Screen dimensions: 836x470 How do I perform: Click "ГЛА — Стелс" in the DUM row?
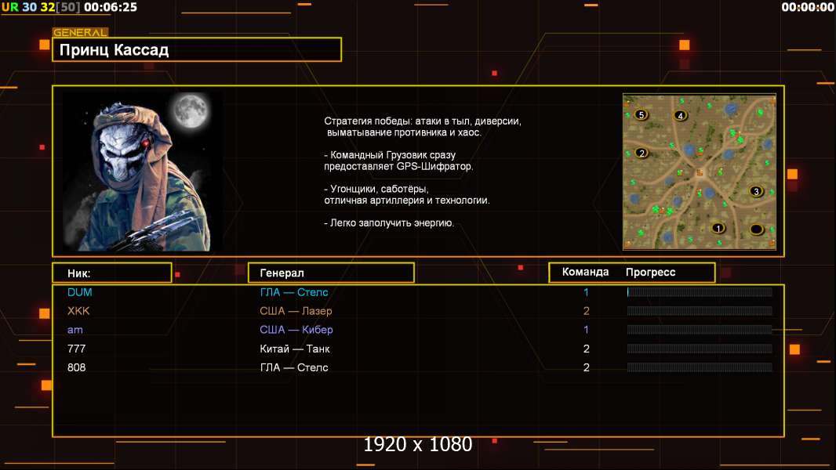tap(294, 292)
